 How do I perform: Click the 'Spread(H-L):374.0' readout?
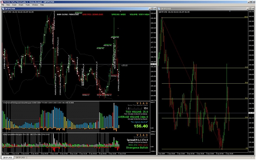(x=137, y=140)
